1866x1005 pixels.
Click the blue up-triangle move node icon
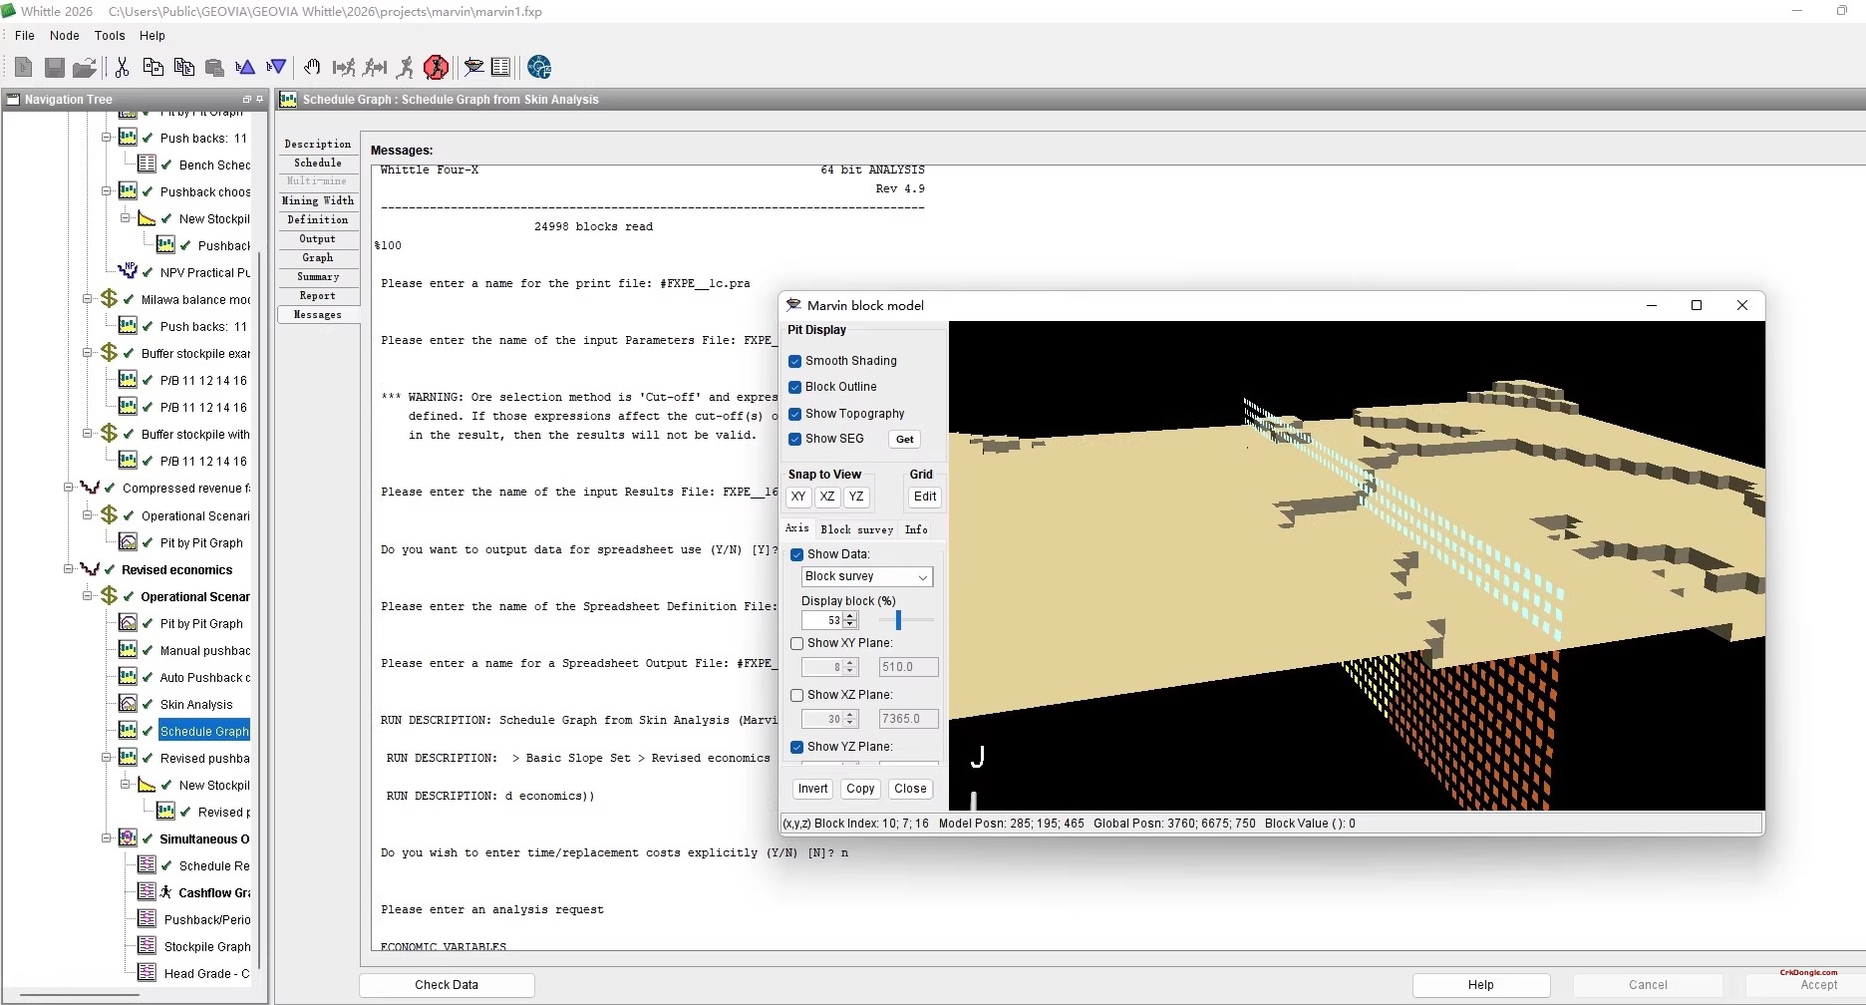(x=245, y=67)
